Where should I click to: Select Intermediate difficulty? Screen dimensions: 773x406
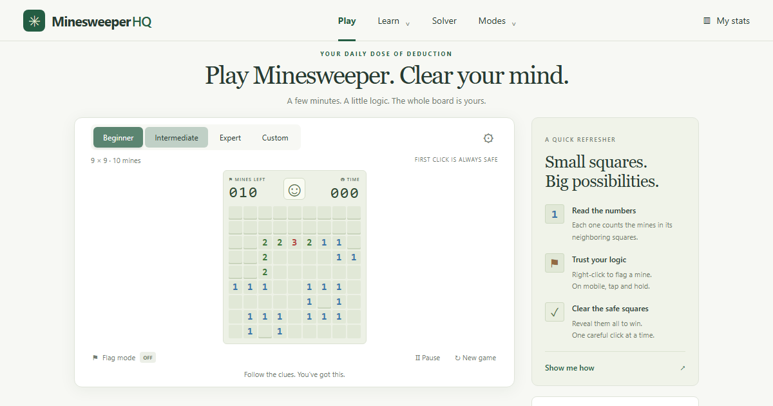[x=177, y=137]
